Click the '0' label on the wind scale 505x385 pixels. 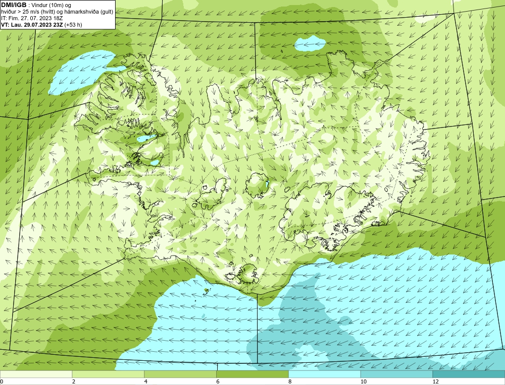(2, 381)
